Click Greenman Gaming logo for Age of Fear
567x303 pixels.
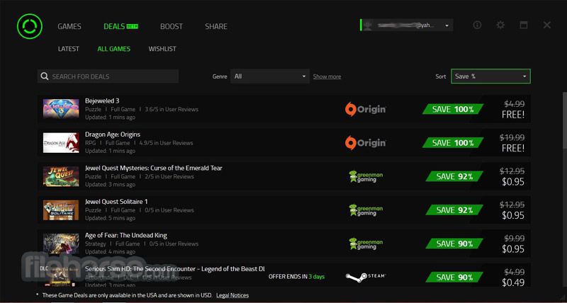[366, 244]
